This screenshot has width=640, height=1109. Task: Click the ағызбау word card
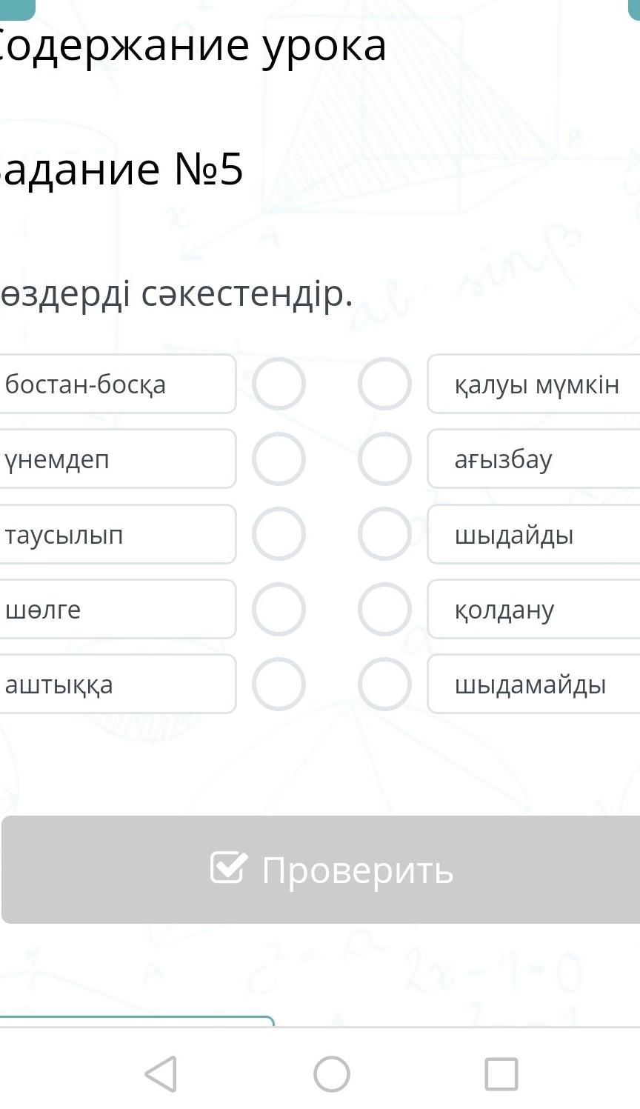[535, 459]
